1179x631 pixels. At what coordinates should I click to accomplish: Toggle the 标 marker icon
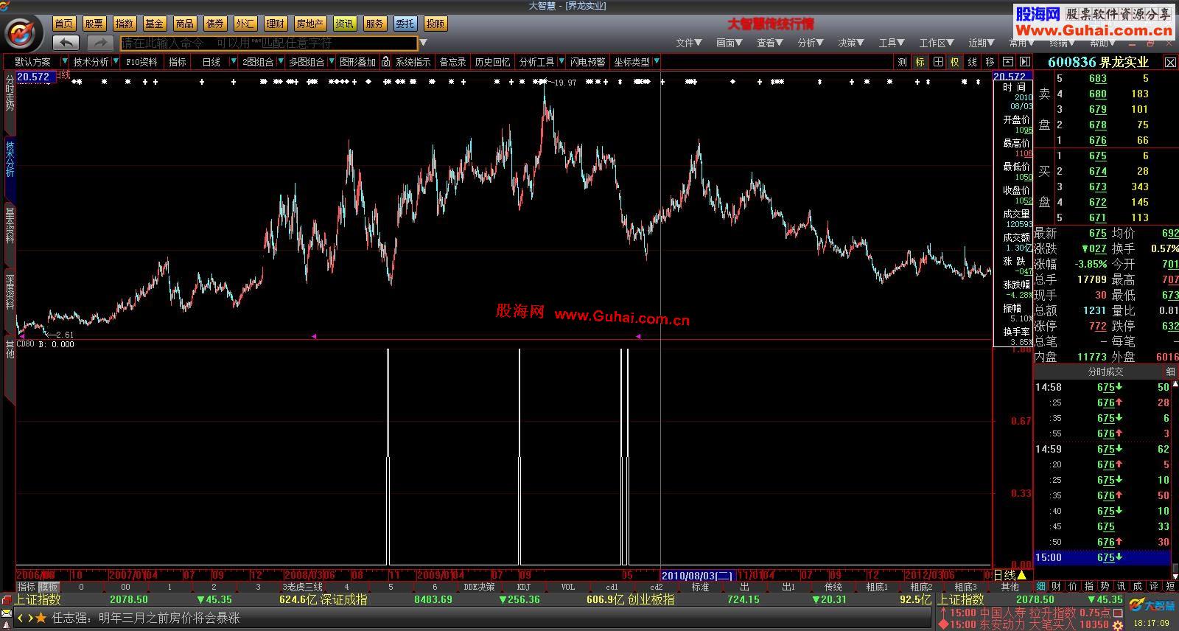pyautogui.click(x=920, y=62)
